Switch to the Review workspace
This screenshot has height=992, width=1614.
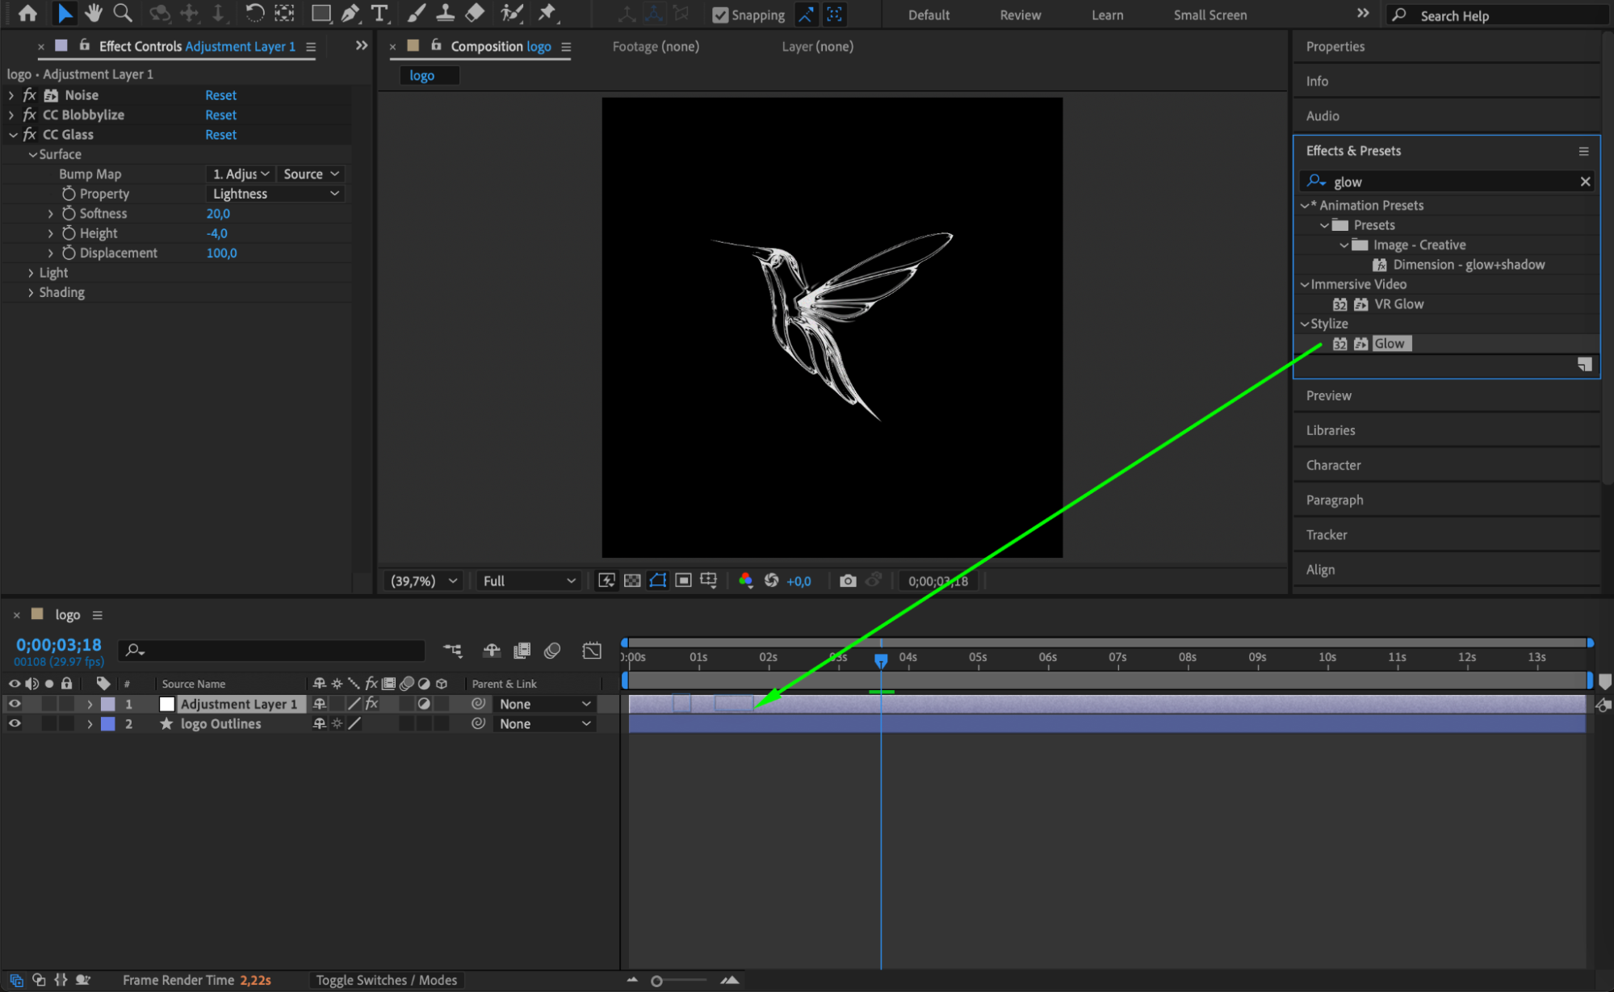click(x=1020, y=15)
